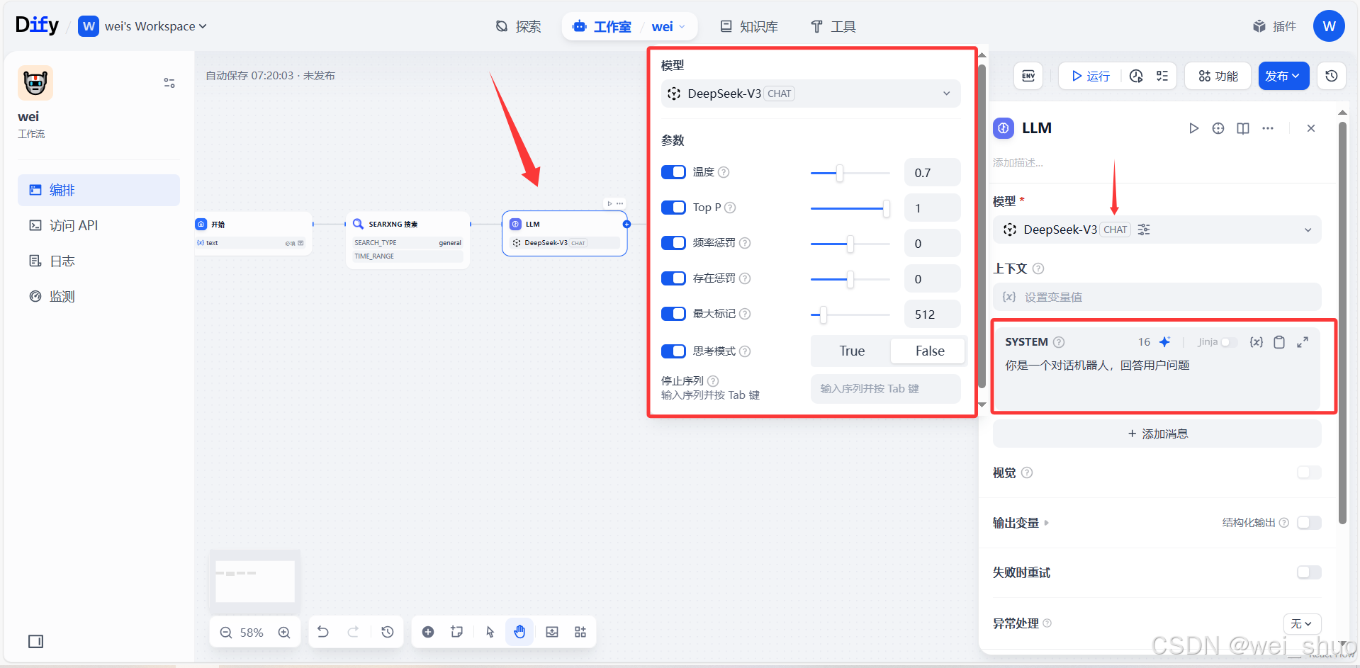Open model parameter sliders icon next to DeepSeek-V3

(x=1144, y=230)
